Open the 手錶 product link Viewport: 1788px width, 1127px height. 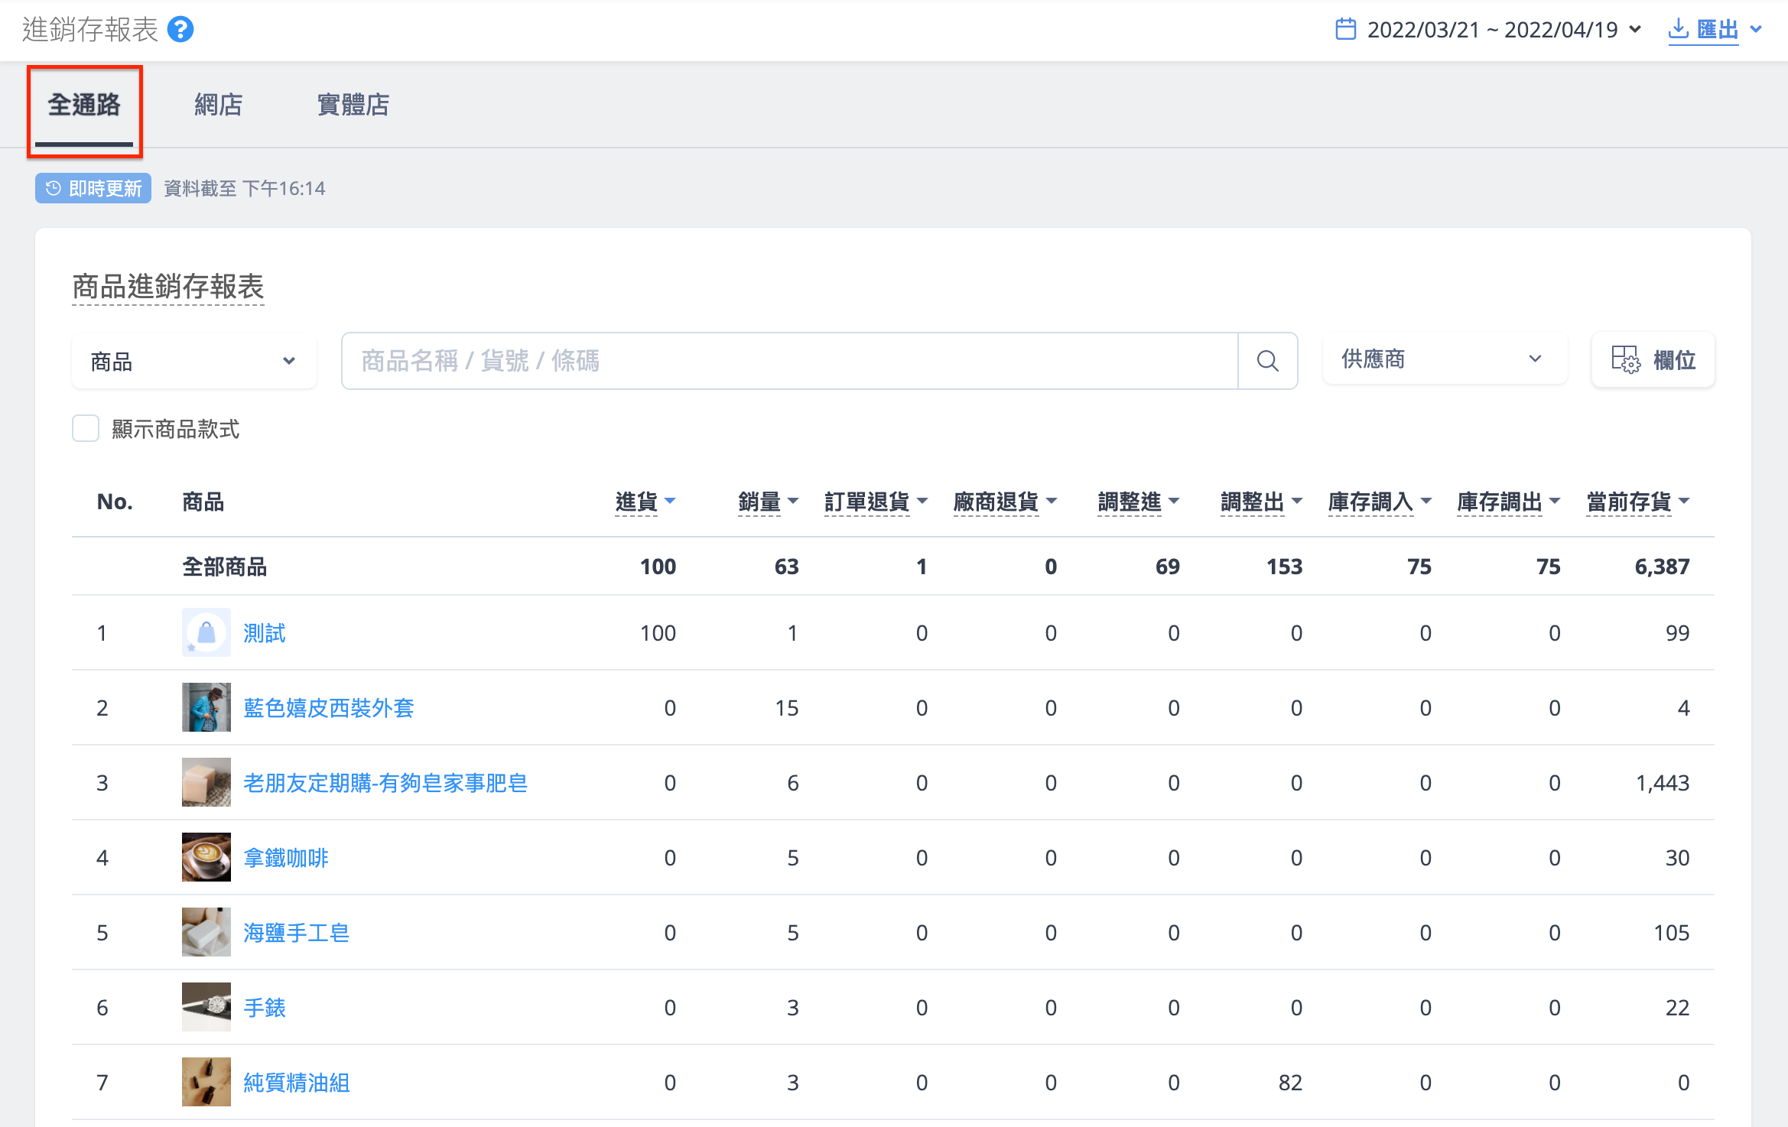click(265, 1008)
